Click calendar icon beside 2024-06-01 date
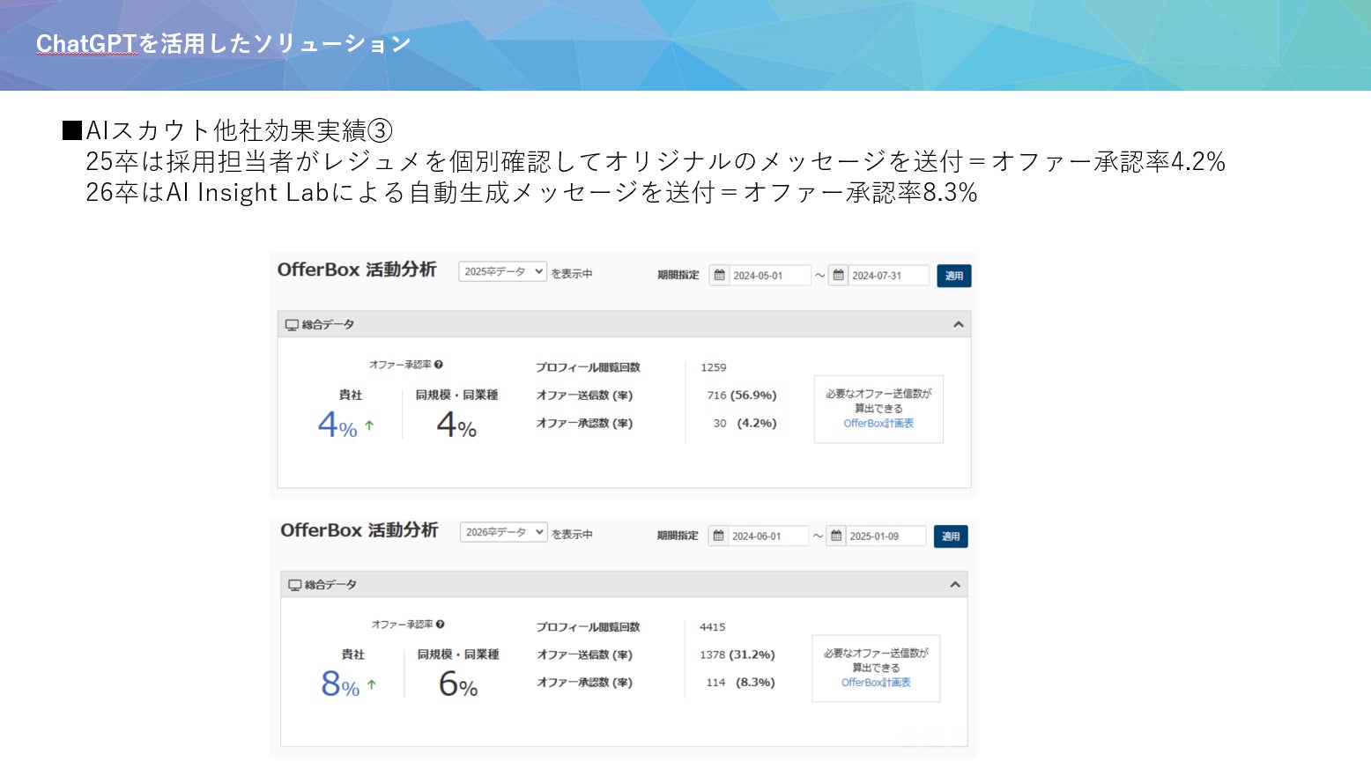 pyautogui.click(x=718, y=536)
